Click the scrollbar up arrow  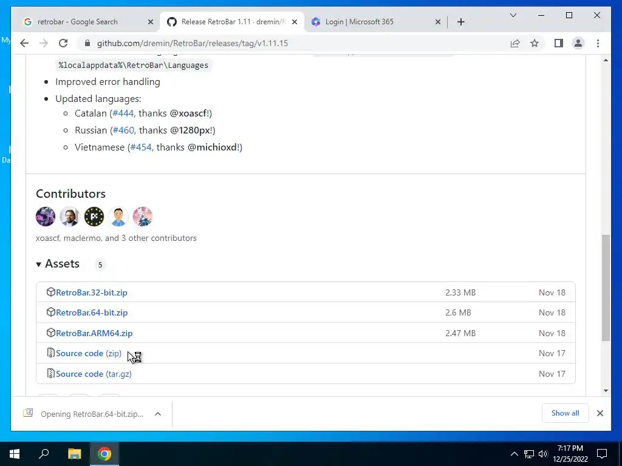tap(606, 60)
